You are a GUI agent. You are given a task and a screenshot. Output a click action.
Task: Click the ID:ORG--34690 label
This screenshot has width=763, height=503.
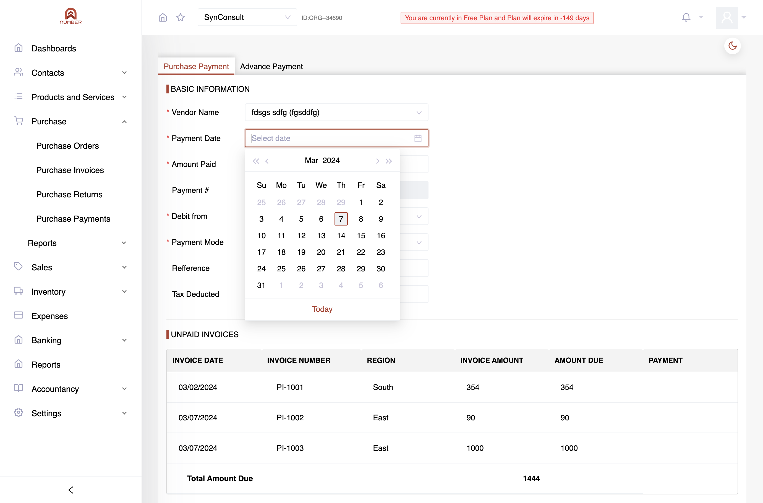pos(322,18)
